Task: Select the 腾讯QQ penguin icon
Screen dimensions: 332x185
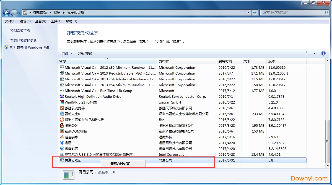Action: 62,126
